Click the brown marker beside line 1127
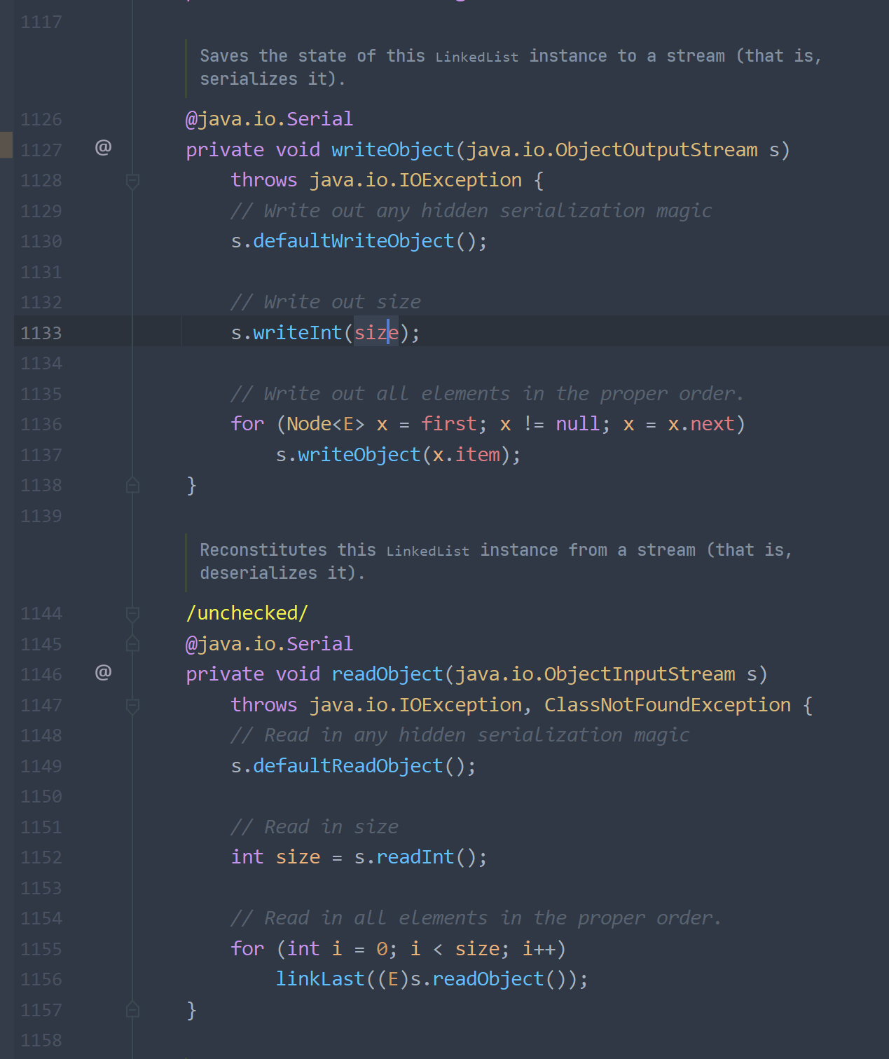The image size is (889, 1059). pyautogui.click(x=6, y=144)
